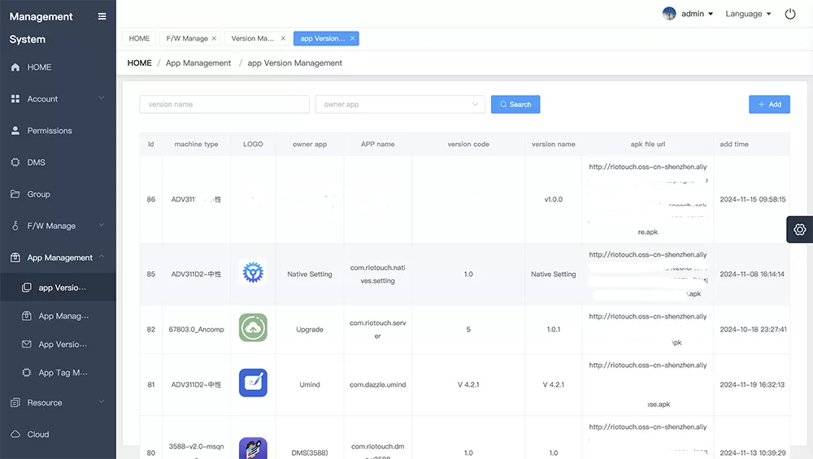Click com.riotouch.natives.setting APP name cell
The width and height of the screenshot is (813, 459).
pyautogui.click(x=377, y=274)
